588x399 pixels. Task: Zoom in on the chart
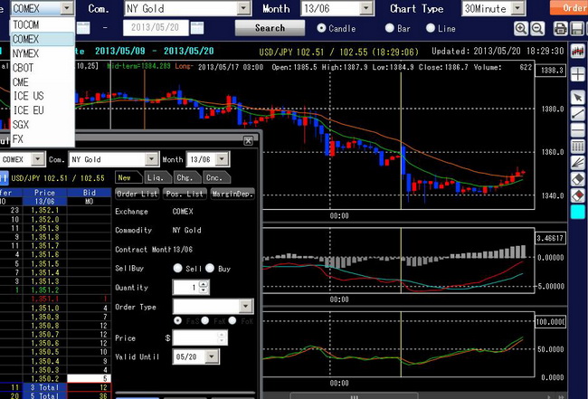pyautogui.click(x=521, y=29)
